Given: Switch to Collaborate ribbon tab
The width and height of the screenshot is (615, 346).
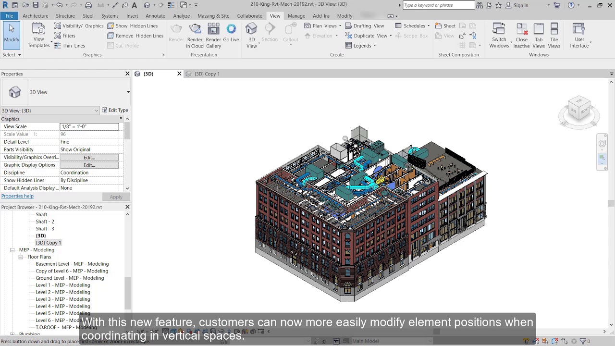Looking at the screenshot, I should click(x=249, y=16).
